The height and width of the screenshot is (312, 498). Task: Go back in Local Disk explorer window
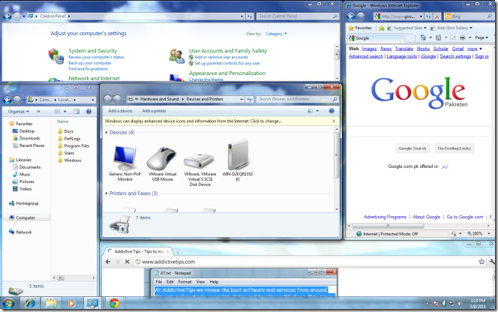7,100
